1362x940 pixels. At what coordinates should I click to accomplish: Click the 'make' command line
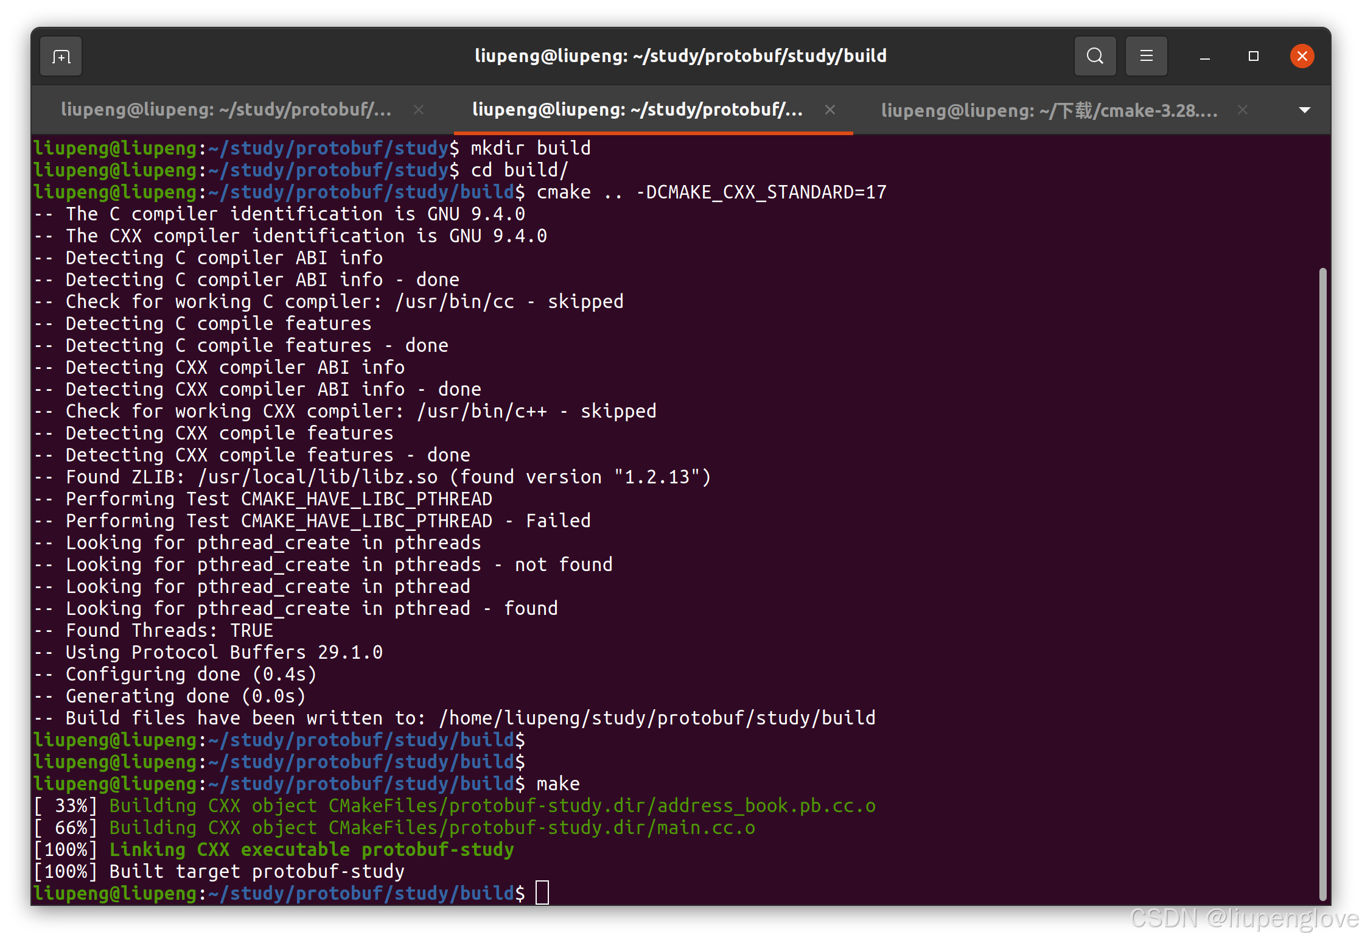click(307, 784)
